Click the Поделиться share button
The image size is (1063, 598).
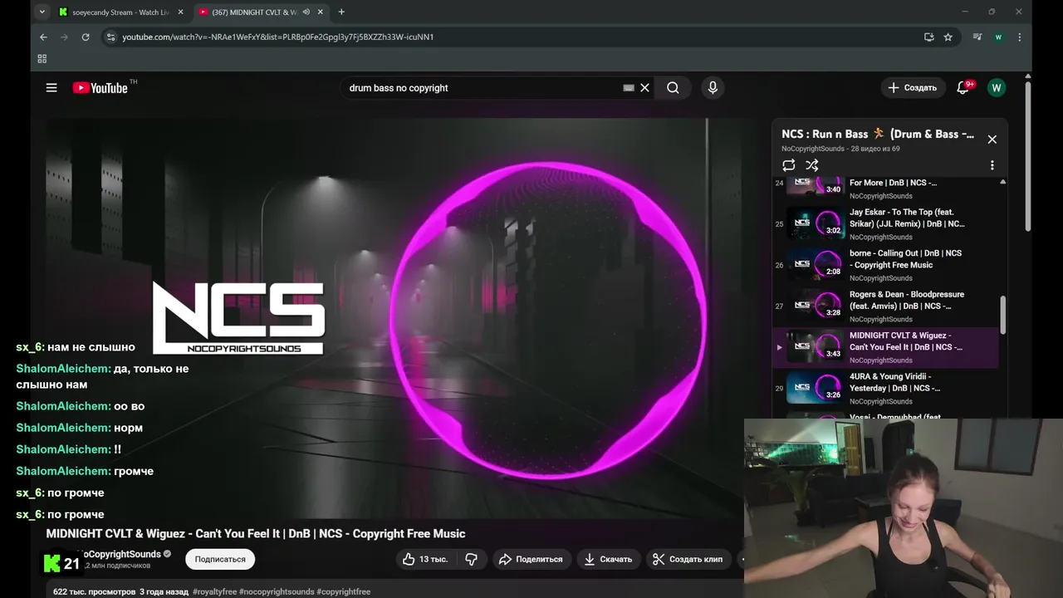coord(531,559)
